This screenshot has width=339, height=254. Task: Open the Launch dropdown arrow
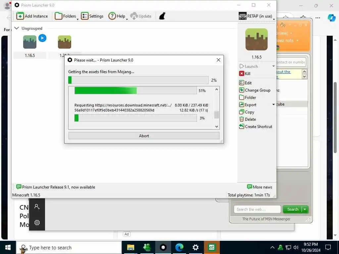(273, 66)
